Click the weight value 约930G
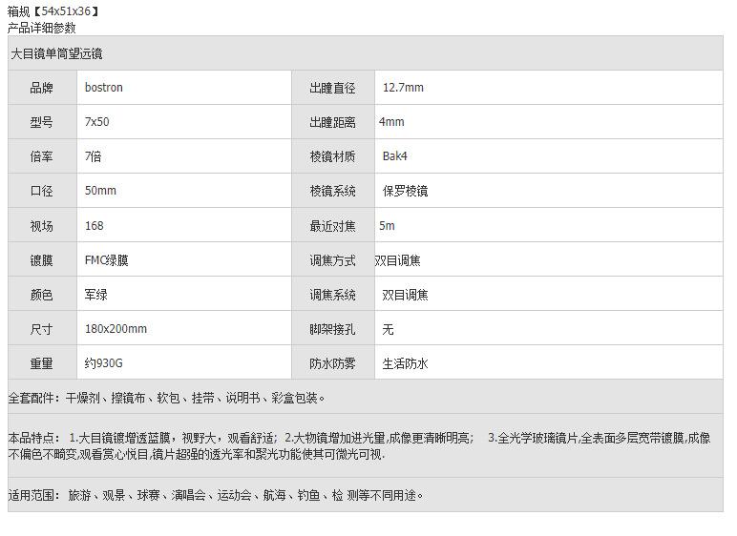Viewport: 737px width, 536px height. (x=103, y=363)
